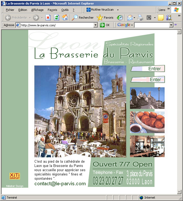Open the Rechercher search panel

click(83, 18)
